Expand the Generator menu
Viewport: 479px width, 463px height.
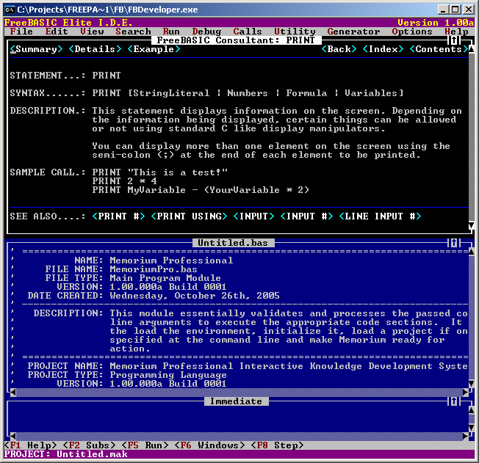[x=353, y=32]
